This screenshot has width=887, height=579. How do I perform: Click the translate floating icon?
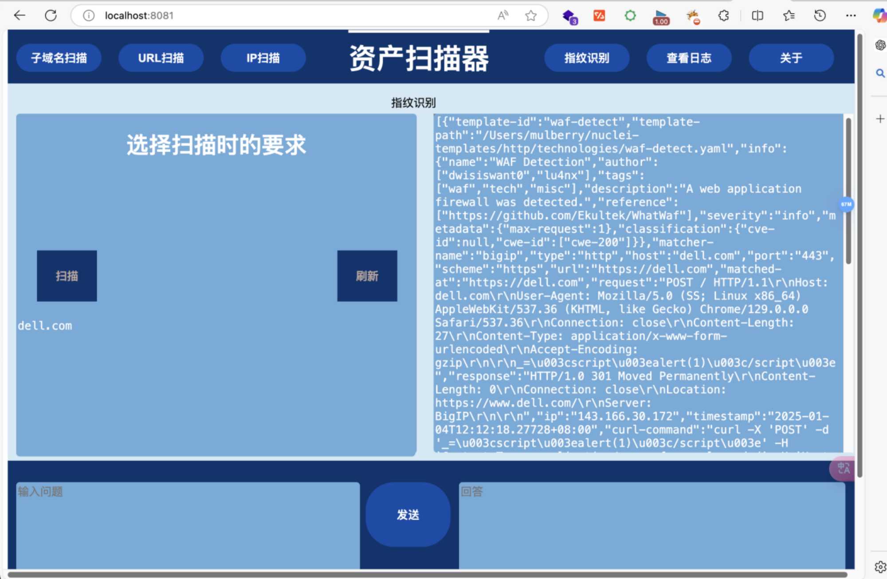pos(843,468)
